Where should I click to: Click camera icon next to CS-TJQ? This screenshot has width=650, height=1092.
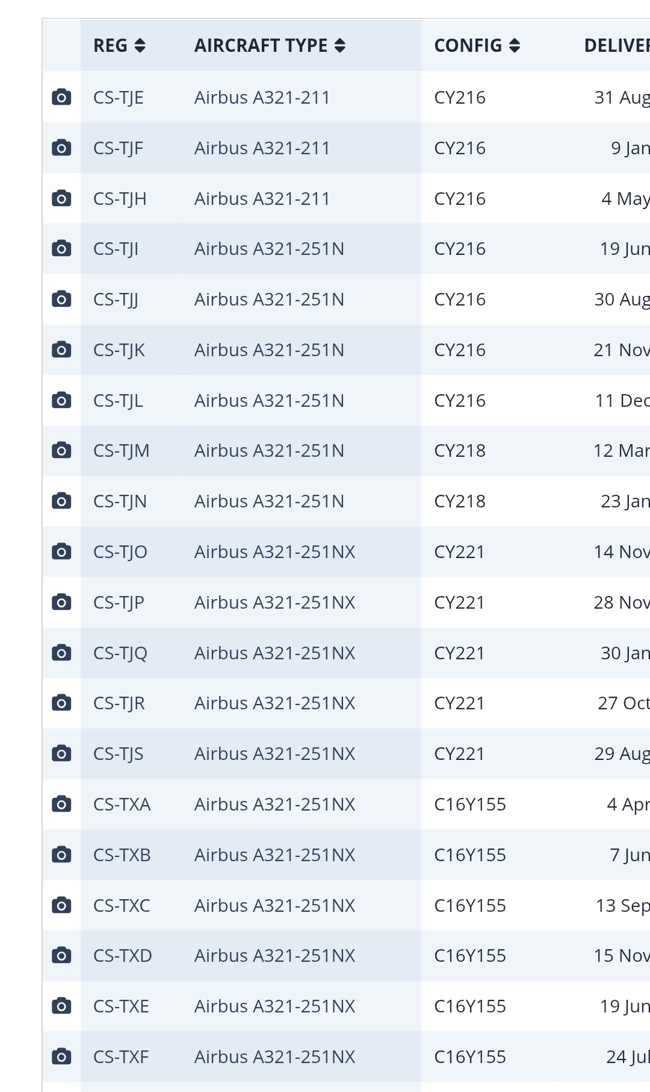tap(61, 653)
